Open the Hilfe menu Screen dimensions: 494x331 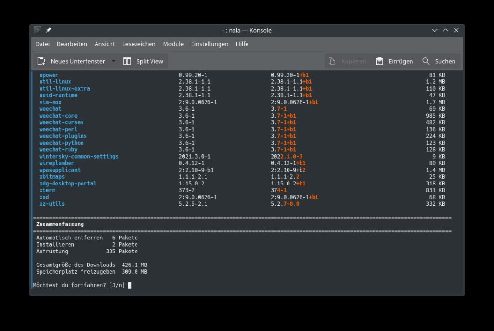coord(242,44)
